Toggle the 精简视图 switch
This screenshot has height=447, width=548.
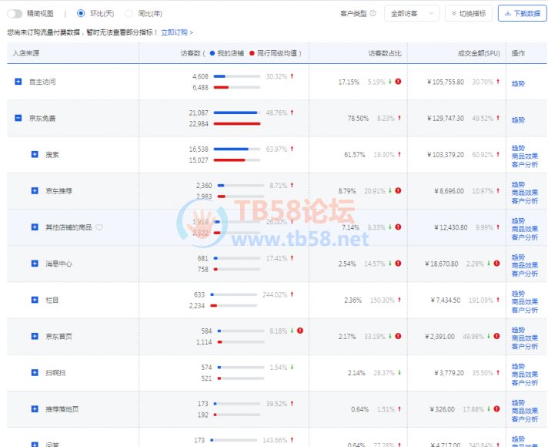[x=15, y=14]
